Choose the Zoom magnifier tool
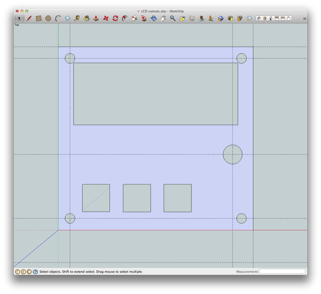Viewport: 321px width, 294px height. 172,19
